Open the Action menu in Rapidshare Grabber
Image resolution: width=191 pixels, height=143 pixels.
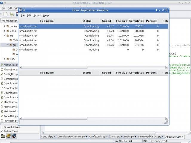(37, 15)
